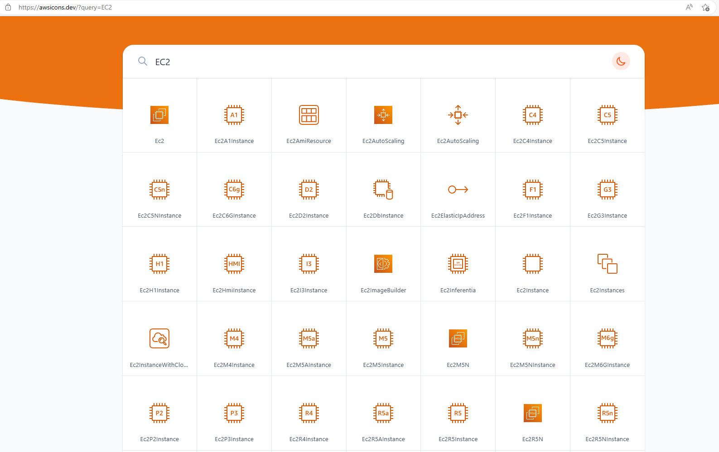Select the P2 instance chip icon
Image resolution: width=719 pixels, height=452 pixels.
point(159,413)
